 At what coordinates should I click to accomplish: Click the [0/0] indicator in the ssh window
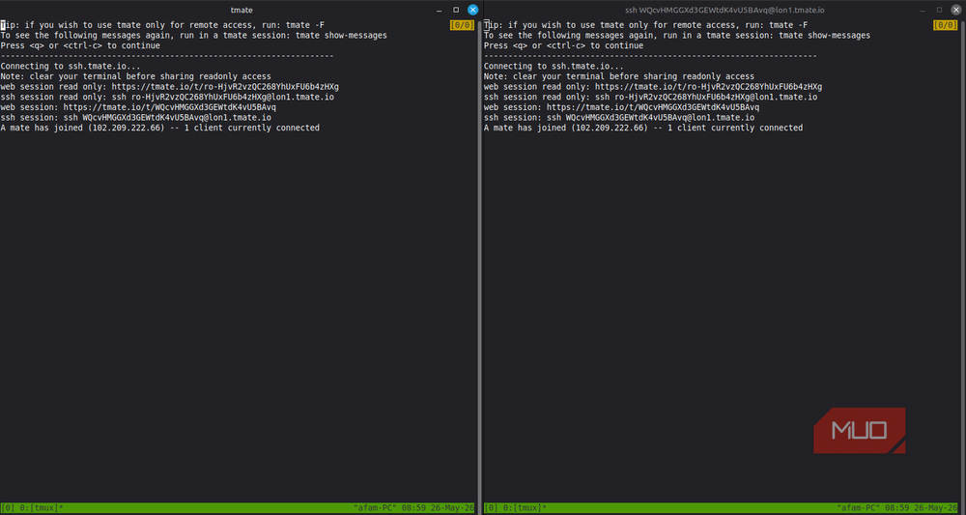[945, 25]
